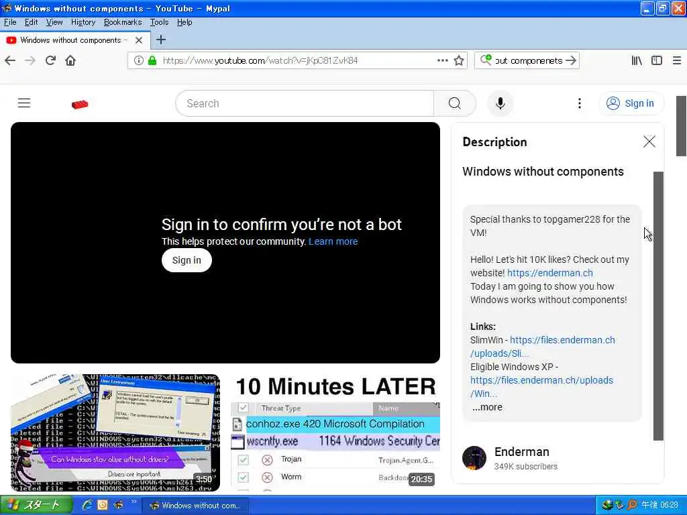Click the forward navigation arrow
The width and height of the screenshot is (687, 515).
pyautogui.click(x=30, y=60)
